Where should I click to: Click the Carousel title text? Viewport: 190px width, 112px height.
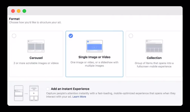(x=36, y=58)
